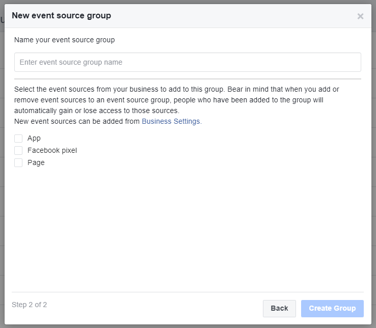Viewport: 376px width, 328px height.
Task: Tick the App checkbox
Action: [18, 139]
